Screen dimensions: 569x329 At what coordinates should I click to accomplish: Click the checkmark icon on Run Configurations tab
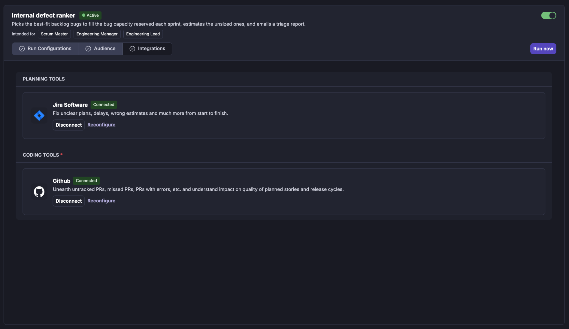[x=22, y=49]
